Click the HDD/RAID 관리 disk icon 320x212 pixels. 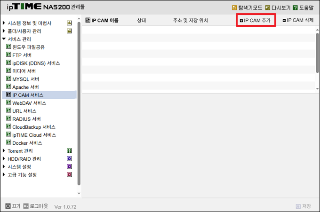(69, 159)
